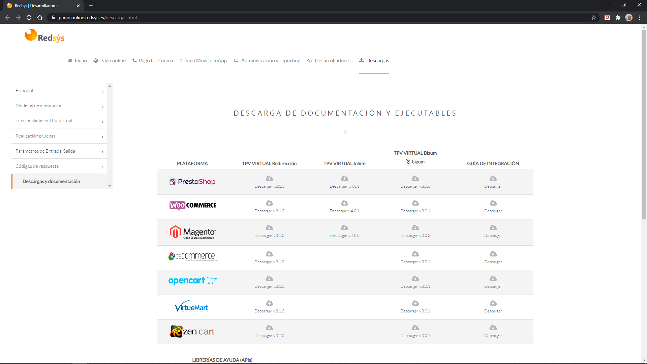Click the osCommerce integration guide download icon
This screenshot has height=364, width=647.
click(x=493, y=254)
